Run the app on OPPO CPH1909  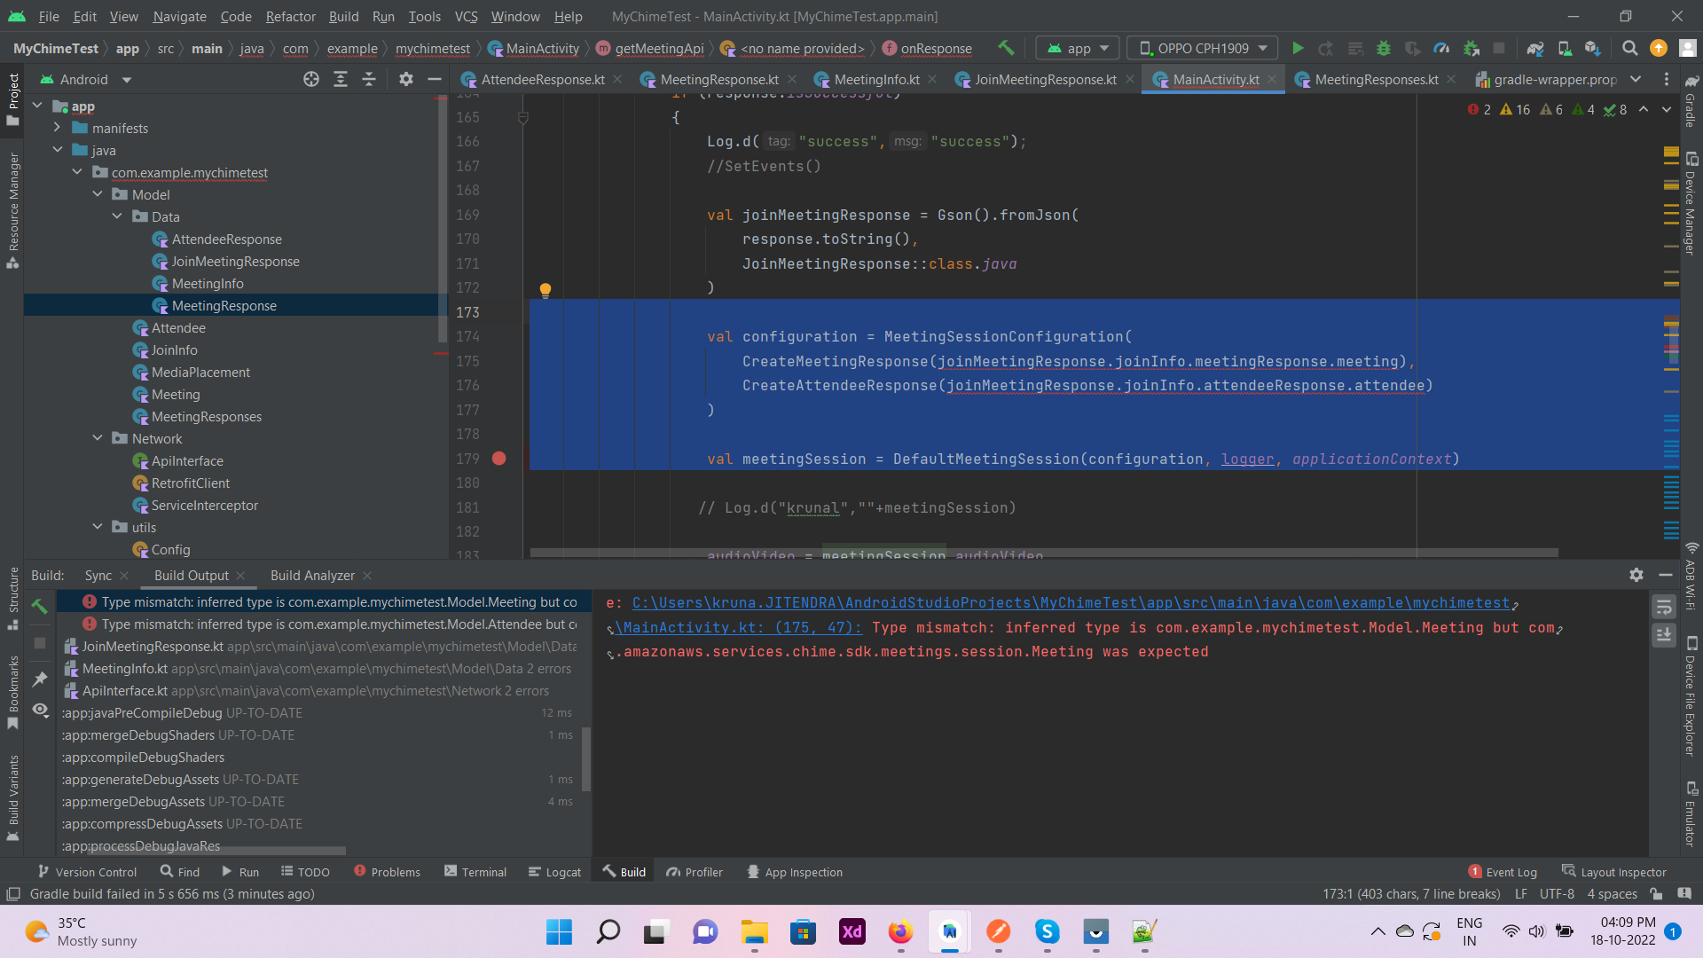[1298, 48]
